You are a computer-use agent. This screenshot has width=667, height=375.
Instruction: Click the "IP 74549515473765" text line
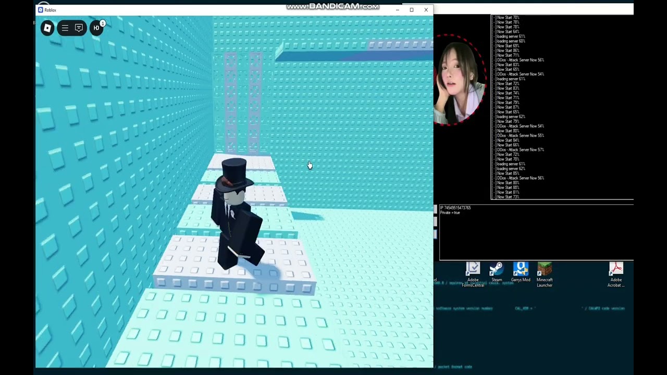coord(455,208)
